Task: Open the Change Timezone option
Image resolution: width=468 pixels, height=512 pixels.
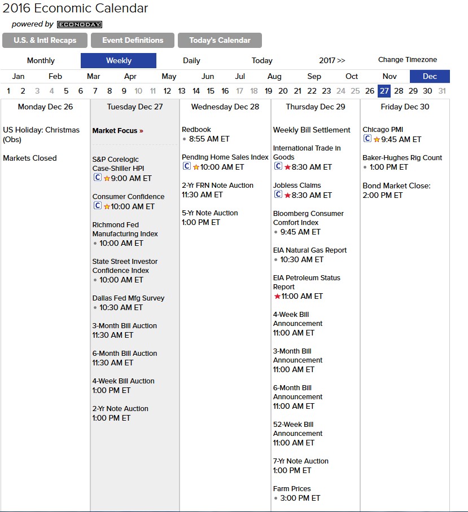Action: (408, 60)
